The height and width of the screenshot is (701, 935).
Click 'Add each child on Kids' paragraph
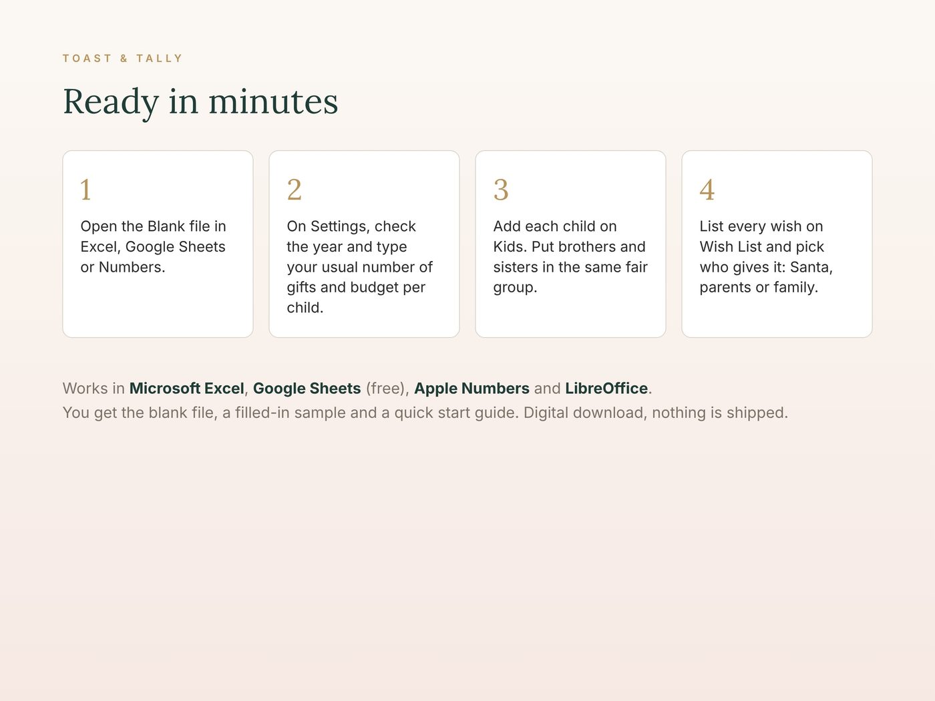point(570,257)
